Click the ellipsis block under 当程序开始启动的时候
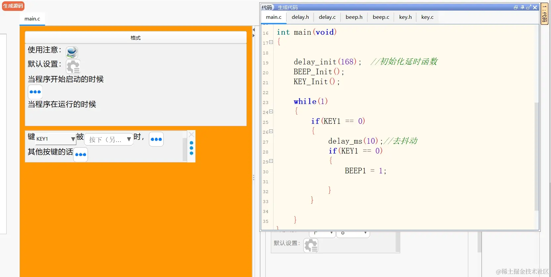This screenshot has height=277, width=551. [x=35, y=92]
